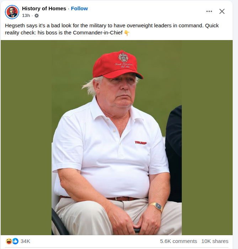The image size is (238, 249).
Task: Click the post caption text about Hegseth
Action: [112, 29]
